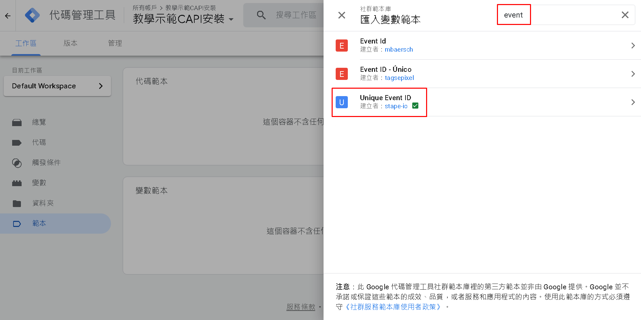Click the red E icon for Event Id
This screenshot has width=641, height=320.
coord(342,46)
